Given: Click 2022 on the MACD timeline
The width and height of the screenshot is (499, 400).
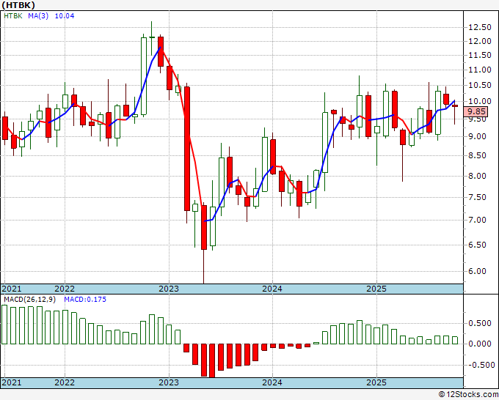Looking at the screenshot, I should [65, 382].
